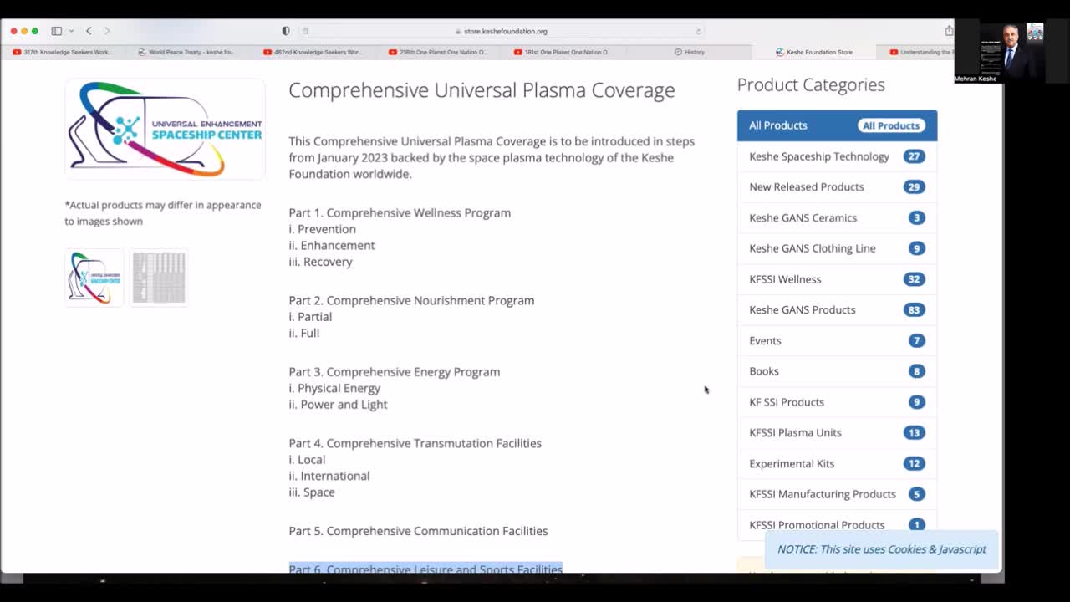Image resolution: width=1070 pixels, height=602 pixels.
Task: Switch to the 181st One Planet One Nation tab
Action: click(x=564, y=52)
